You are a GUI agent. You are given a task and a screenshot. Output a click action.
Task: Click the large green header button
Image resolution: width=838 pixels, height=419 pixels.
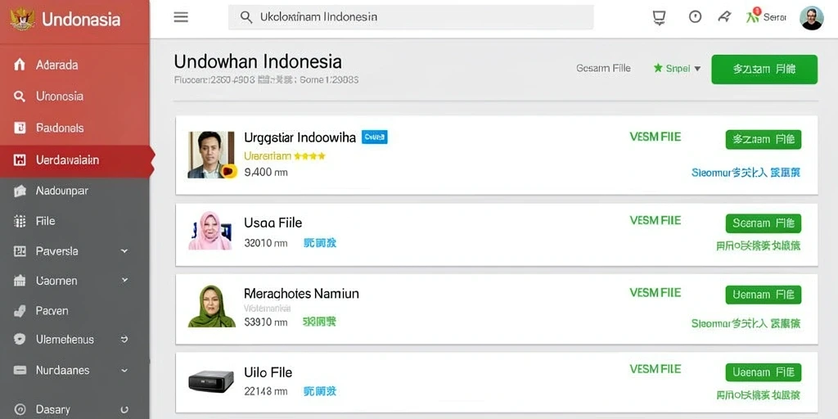764,70
